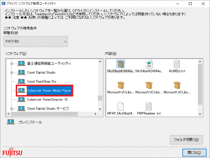Select CyberLink PowerDirector 15 entry

click(x=47, y=99)
